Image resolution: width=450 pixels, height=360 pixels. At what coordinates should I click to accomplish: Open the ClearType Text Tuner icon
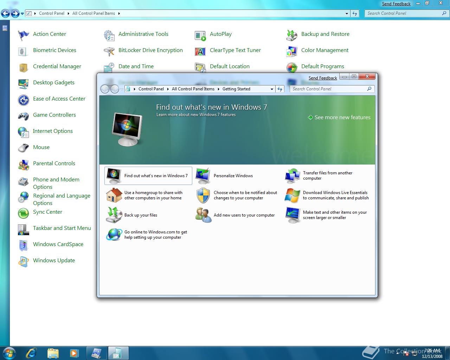point(200,51)
